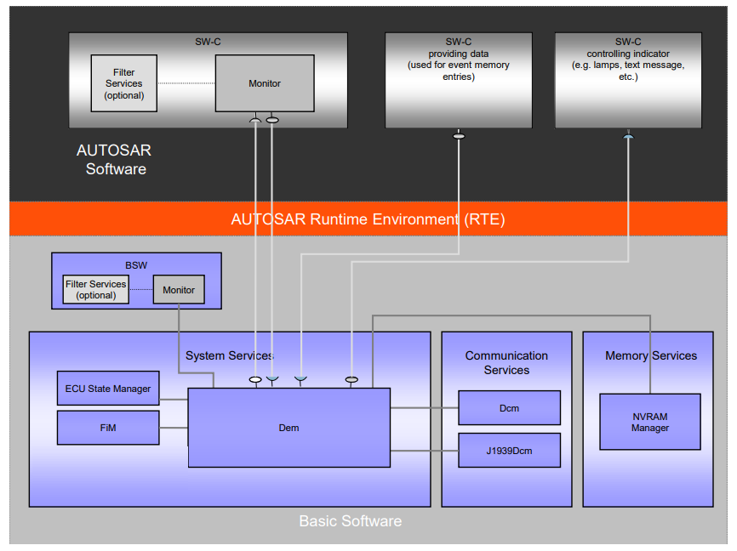Select the ECU State Manager block

(107, 388)
